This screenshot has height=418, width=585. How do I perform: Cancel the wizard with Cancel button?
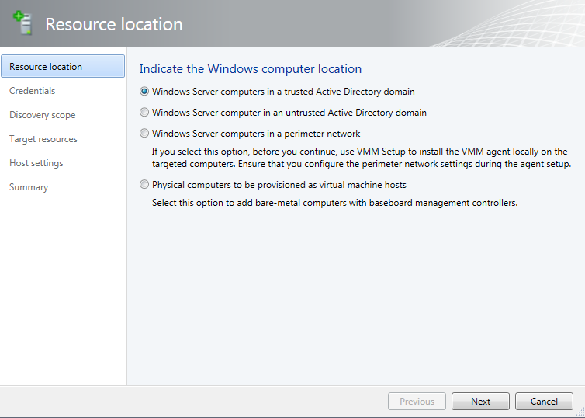[544, 401]
